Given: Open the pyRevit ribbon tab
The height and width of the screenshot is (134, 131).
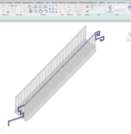Looking at the screenshot, I should point(102,2).
